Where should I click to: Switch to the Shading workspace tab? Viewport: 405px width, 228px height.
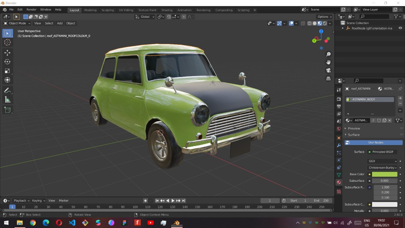point(167,10)
